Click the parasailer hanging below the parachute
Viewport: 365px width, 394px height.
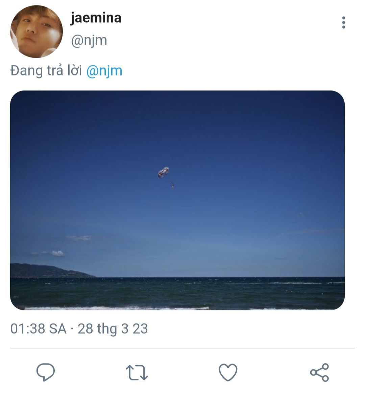(173, 185)
